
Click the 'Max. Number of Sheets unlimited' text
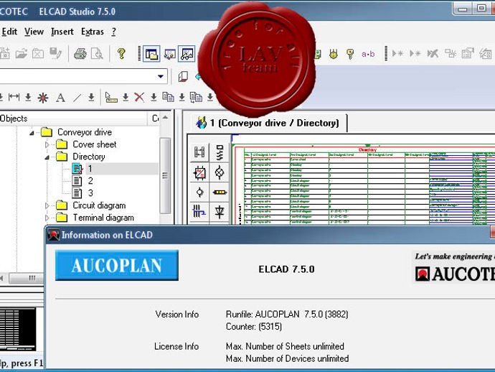[x=285, y=346]
